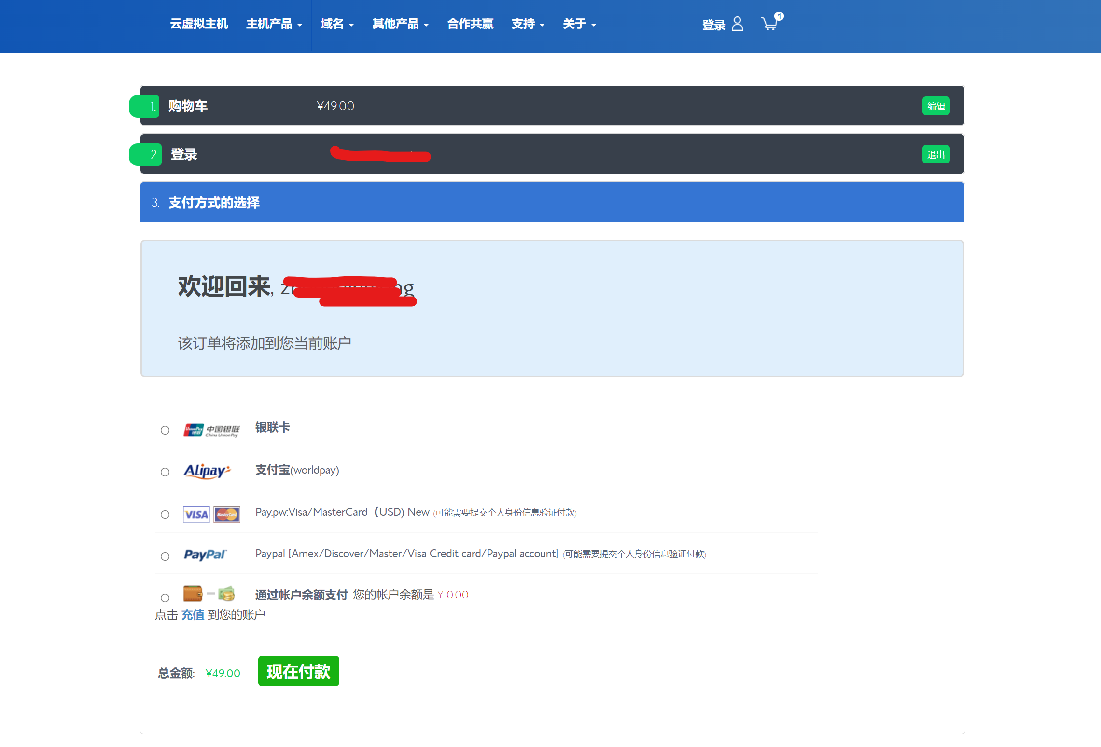Click the Paypal [Amex/Discover/Master/Visa Credit card/Paypal account] label
Viewport: 1101px width, 747px height.
tap(407, 554)
